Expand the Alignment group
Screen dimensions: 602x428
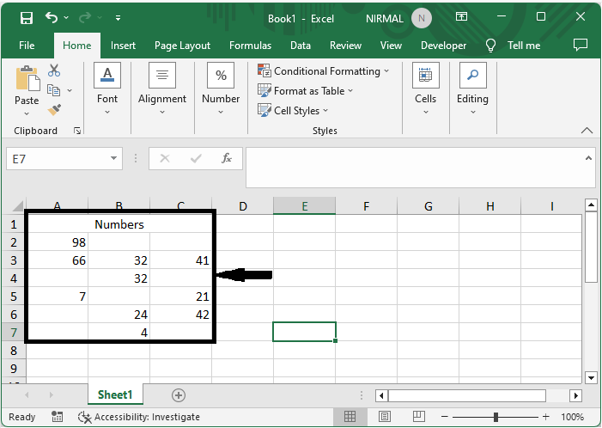click(x=162, y=89)
